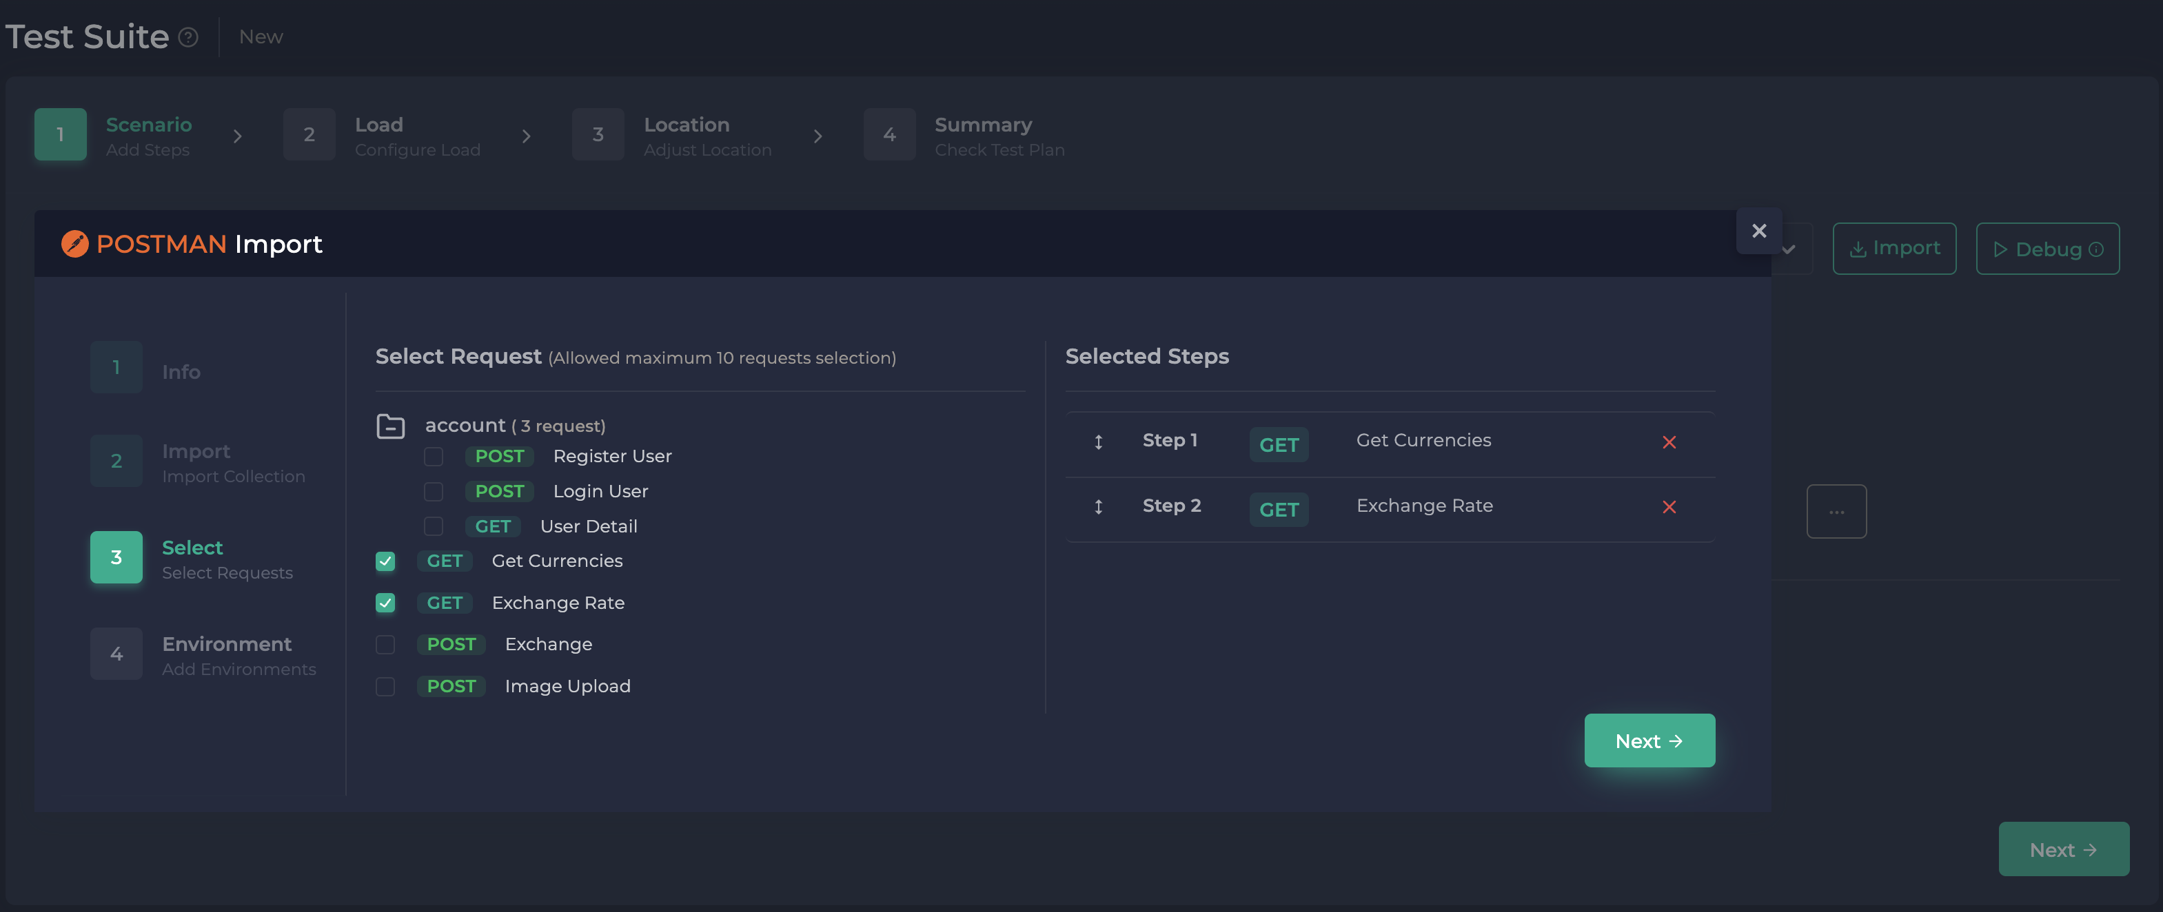Collapse the account folder icon
Image resolution: width=2163 pixels, height=912 pixels.
point(390,426)
